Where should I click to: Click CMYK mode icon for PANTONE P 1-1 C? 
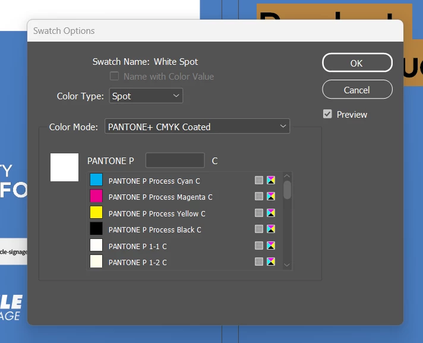(271, 246)
